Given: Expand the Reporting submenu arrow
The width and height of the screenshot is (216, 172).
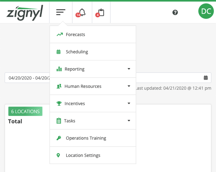Looking at the screenshot, I should (129, 69).
